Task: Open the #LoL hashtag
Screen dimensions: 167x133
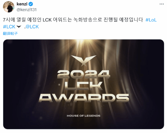Action: 151,20
